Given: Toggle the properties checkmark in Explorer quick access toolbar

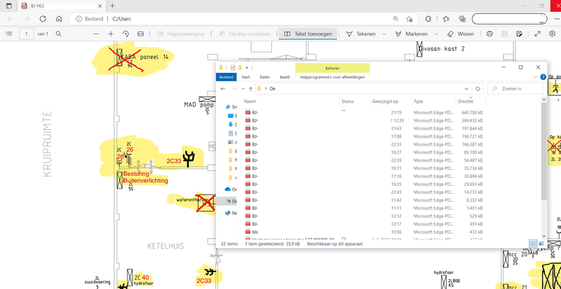Looking at the screenshot, I should tap(233, 67).
